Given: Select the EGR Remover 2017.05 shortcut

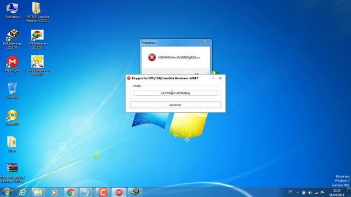Looking at the screenshot, I should [12, 39].
